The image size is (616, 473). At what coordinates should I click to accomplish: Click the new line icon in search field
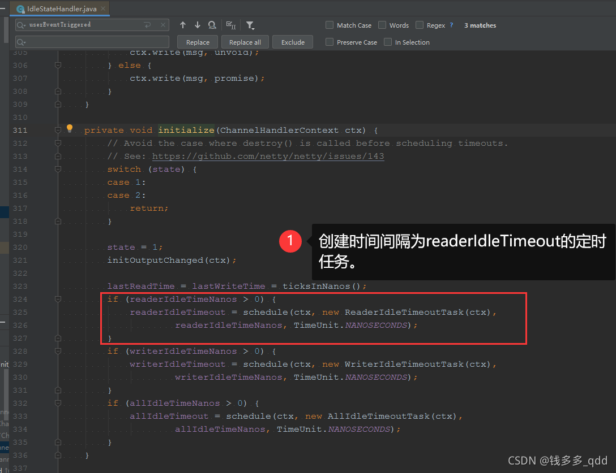pyautogui.click(x=148, y=25)
